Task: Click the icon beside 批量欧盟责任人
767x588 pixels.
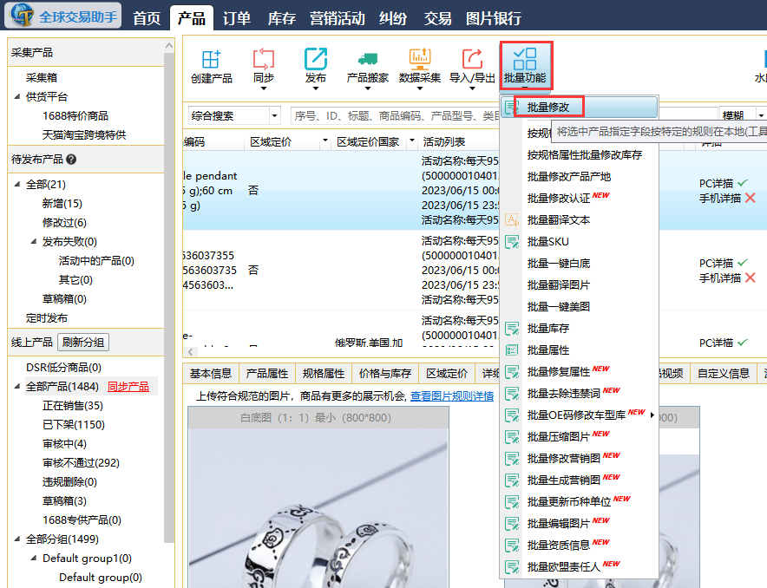Action: tap(512, 567)
